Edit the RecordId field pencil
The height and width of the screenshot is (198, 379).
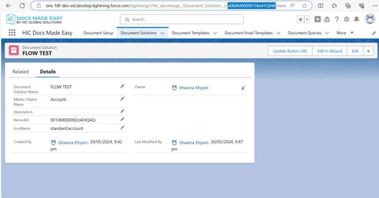(x=122, y=119)
